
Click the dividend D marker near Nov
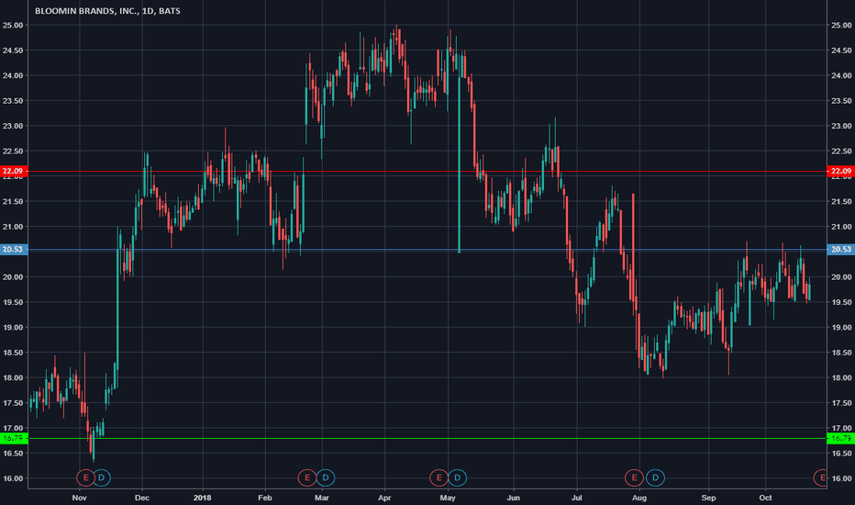point(102,477)
